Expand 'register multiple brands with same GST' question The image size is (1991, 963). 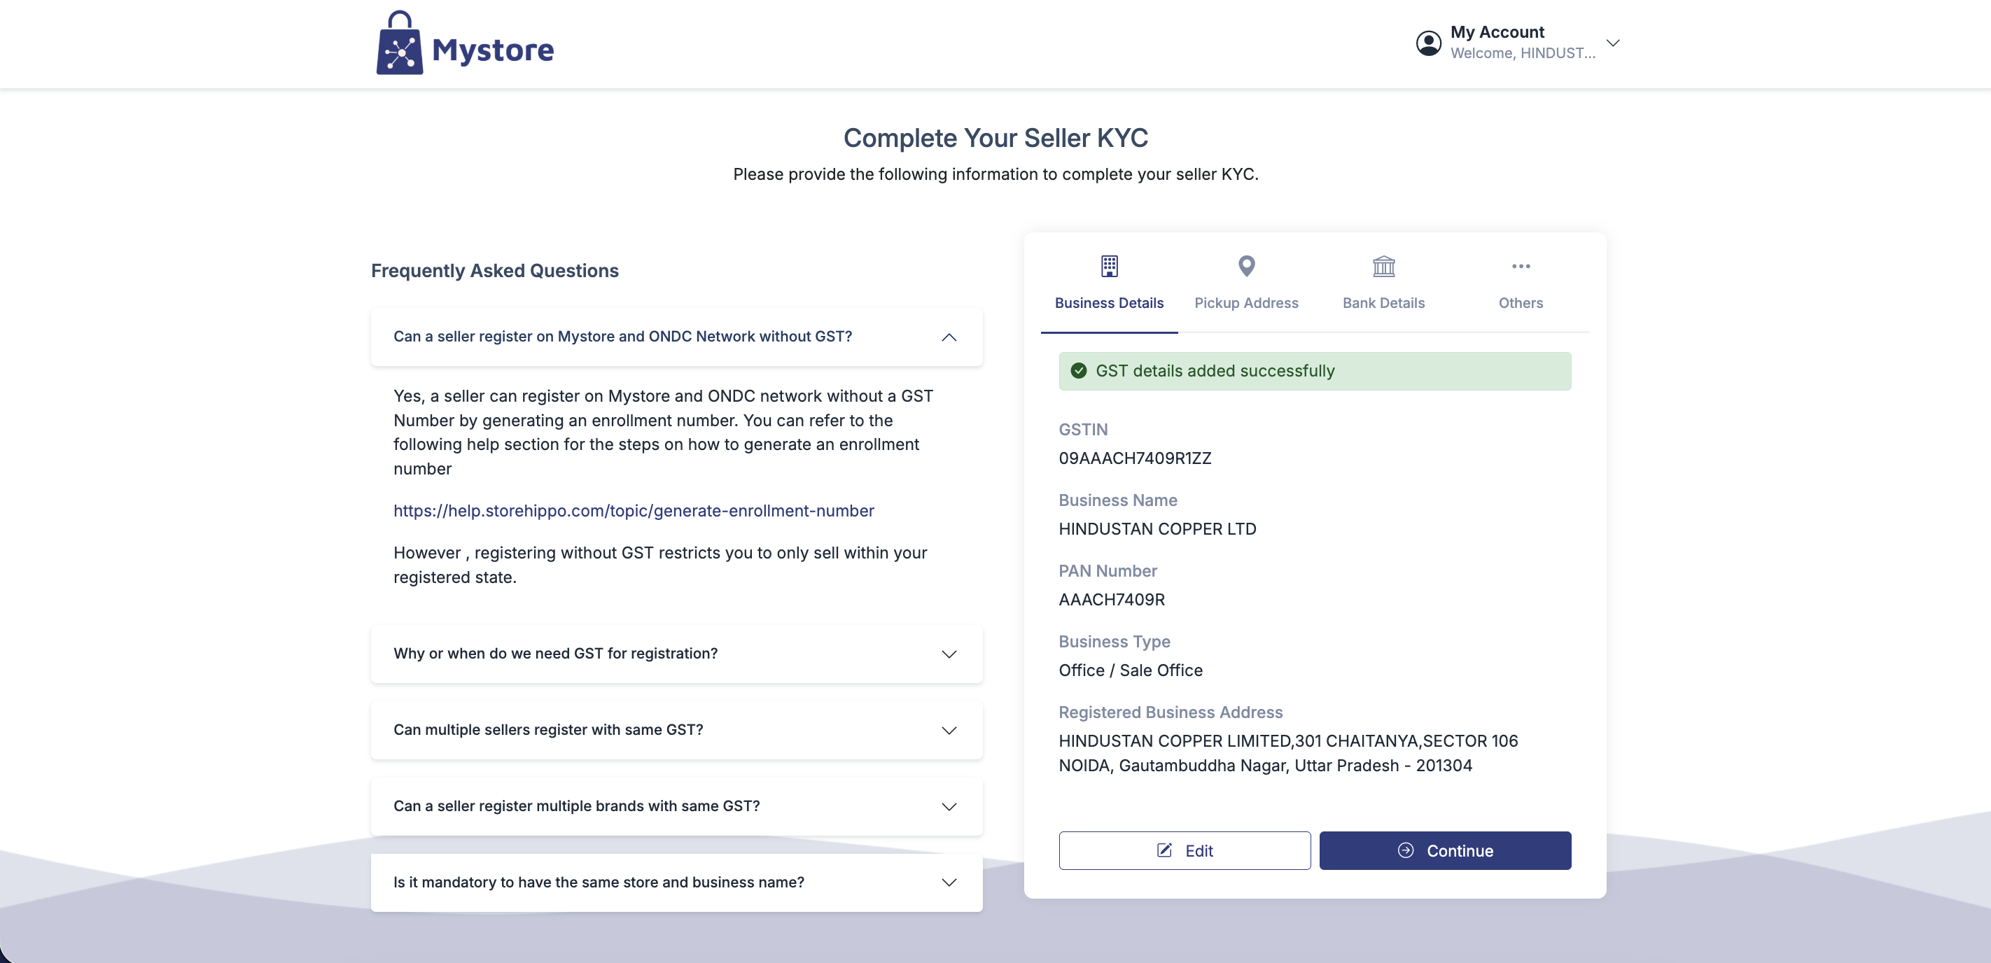(x=949, y=806)
